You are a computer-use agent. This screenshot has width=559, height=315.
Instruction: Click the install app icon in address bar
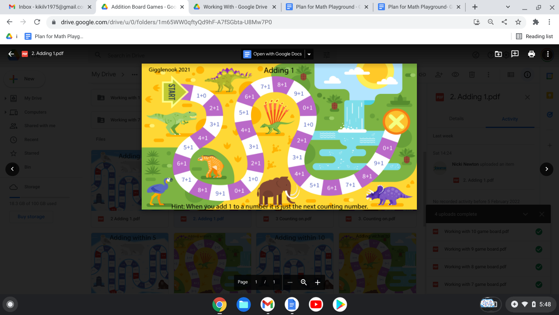[x=477, y=22]
